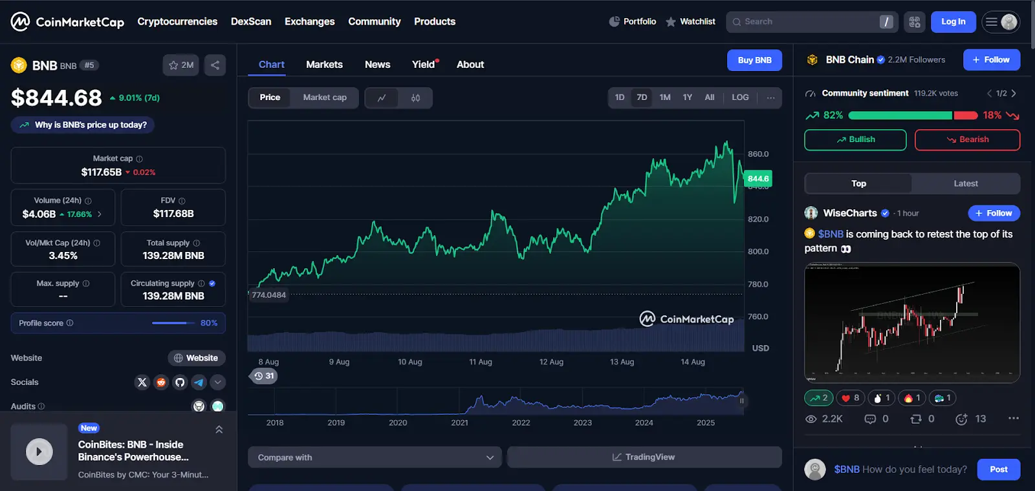The image size is (1035, 491).
Task: Click the heart reaction with 8
Action: (850, 398)
